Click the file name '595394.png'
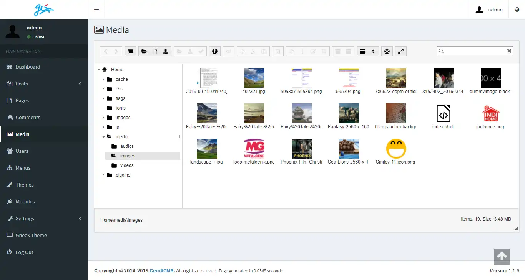Viewport: 525px width, 280px height. (x=348, y=92)
